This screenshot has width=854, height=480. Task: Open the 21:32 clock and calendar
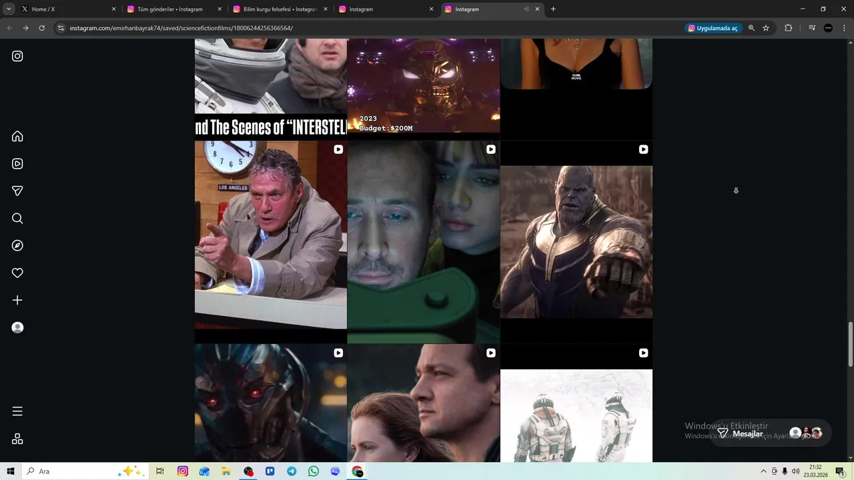[x=815, y=471]
